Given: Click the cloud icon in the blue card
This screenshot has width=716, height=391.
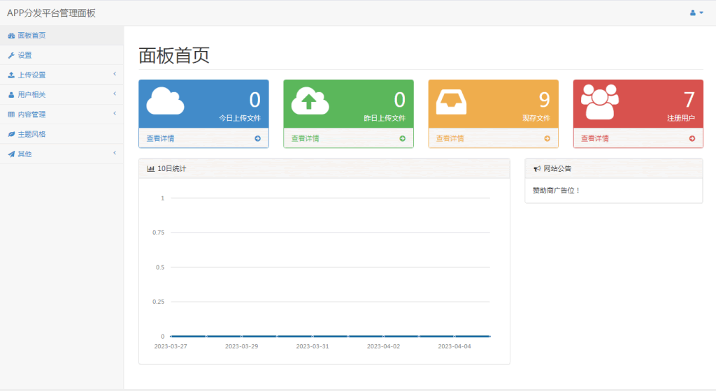Looking at the screenshot, I should (x=165, y=102).
